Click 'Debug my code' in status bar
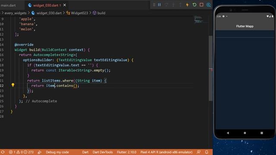This screenshot has height=155, width=276. click(x=57, y=152)
